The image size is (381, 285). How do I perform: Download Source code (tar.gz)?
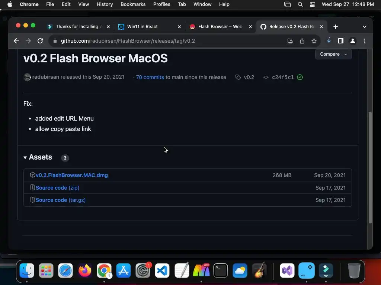[x=61, y=200]
